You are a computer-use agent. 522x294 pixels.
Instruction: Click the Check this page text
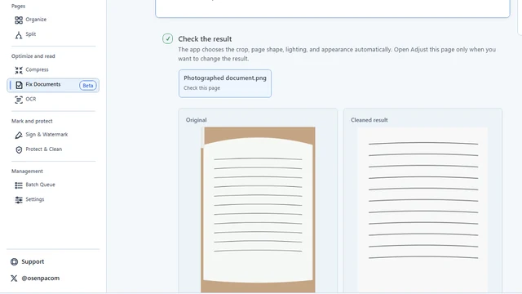(201, 88)
